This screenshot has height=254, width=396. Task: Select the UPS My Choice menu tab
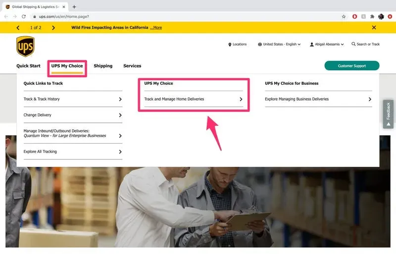67,66
